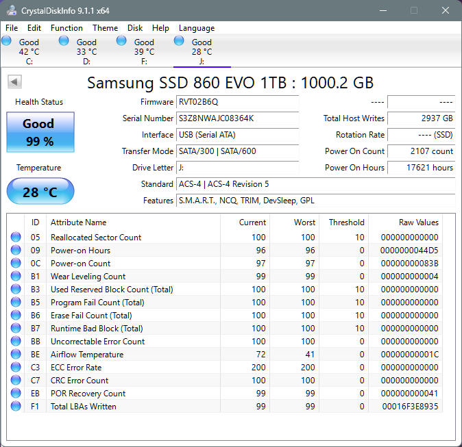The image size is (462, 447).
Task: Click the Serial Number field
Action: [238, 118]
